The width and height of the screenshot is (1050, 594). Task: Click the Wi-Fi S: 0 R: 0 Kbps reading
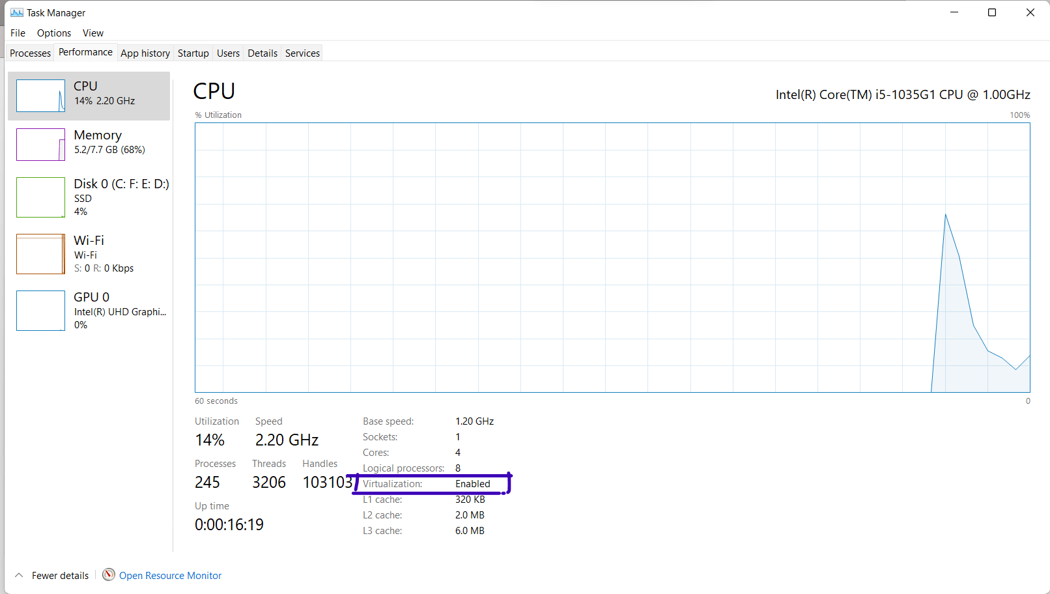(x=104, y=268)
